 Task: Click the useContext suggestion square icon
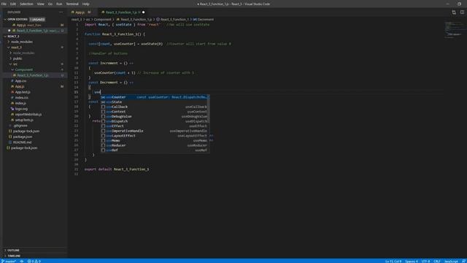click(x=103, y=112)
